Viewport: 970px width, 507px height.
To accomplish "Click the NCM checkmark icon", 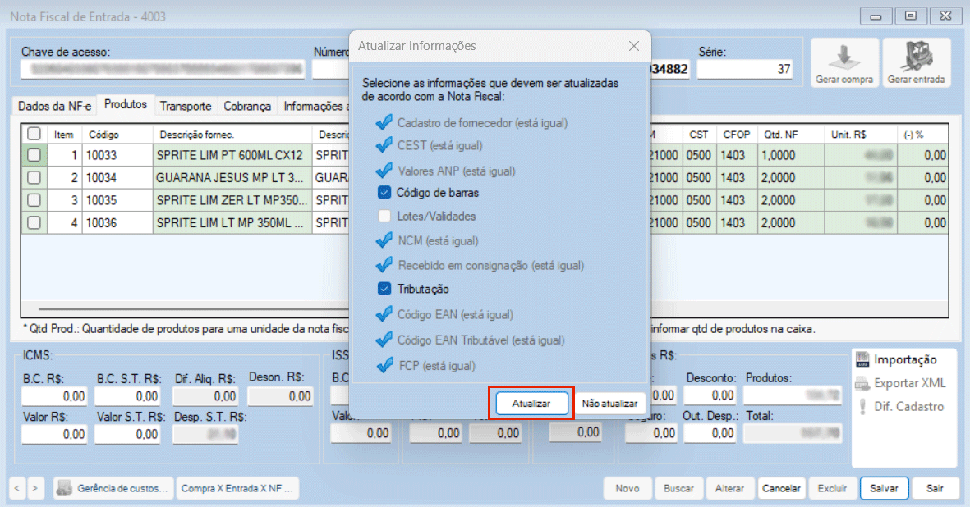I will (x=384, y=240).
